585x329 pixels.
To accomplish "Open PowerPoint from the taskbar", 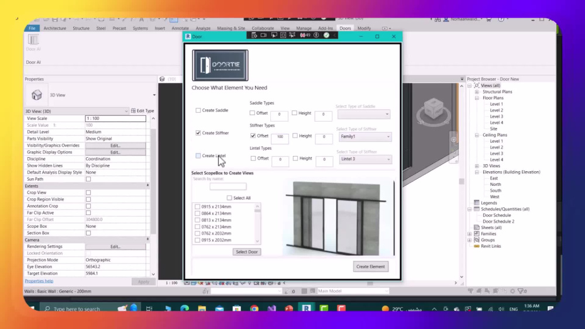I will tap(289, 309).
